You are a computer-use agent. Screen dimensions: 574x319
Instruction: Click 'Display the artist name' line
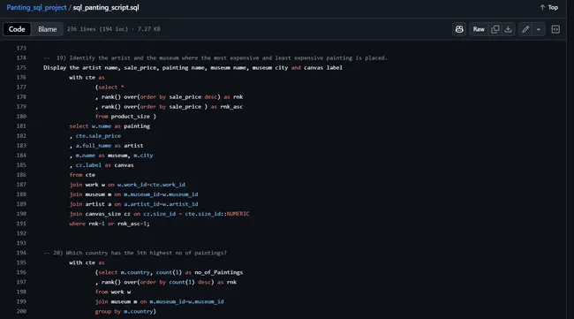(193, 68)
